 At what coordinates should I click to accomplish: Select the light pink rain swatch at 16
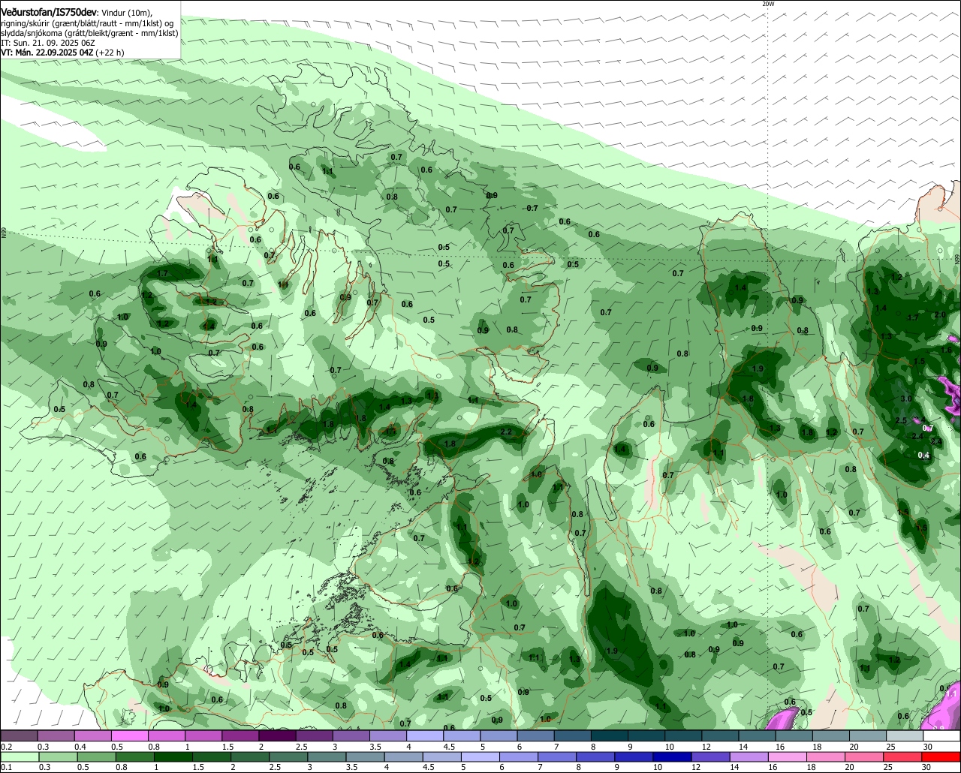click(787, 757)
